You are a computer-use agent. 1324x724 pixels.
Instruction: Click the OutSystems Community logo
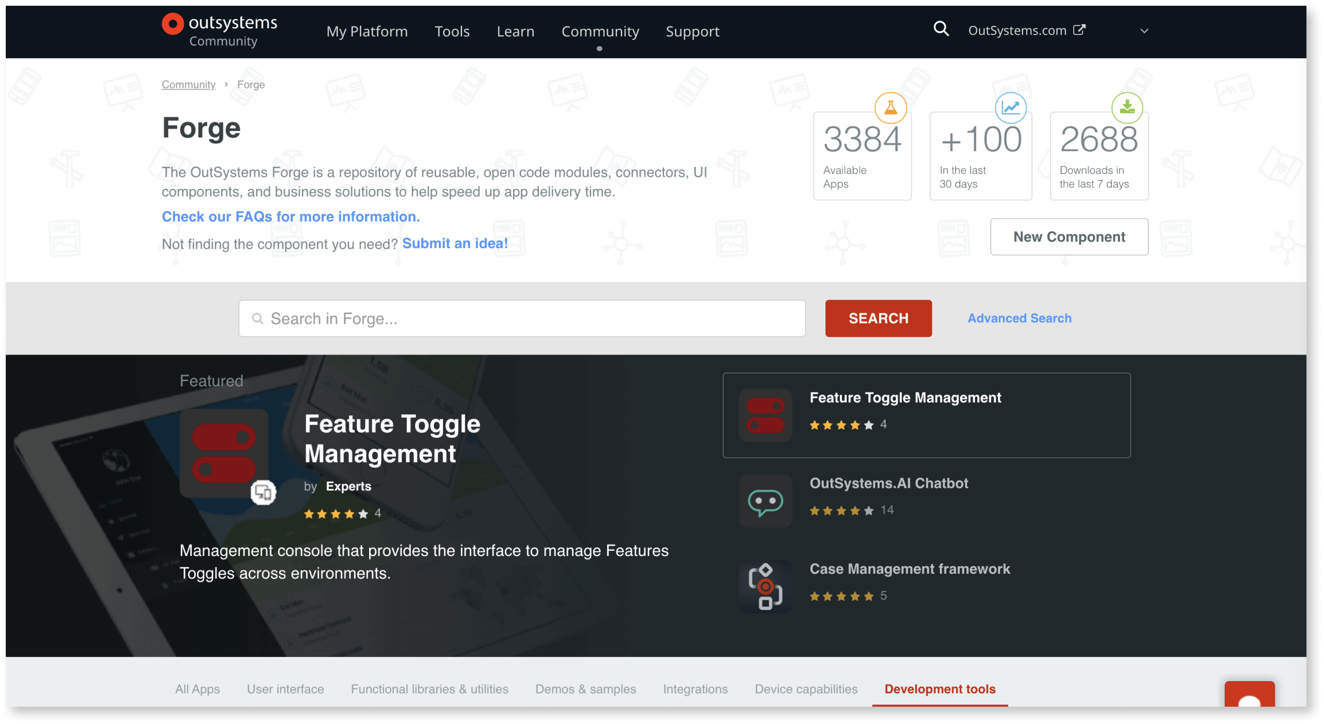[x=219, y=30]
